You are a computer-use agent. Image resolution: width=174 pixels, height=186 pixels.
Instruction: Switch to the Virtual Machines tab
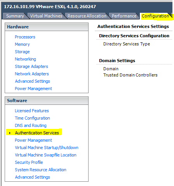(46, 16)
